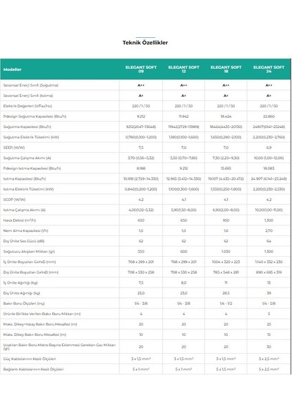Click the sound power value '64'
This screenshot has height=413, width=292.
pos(269,242)
